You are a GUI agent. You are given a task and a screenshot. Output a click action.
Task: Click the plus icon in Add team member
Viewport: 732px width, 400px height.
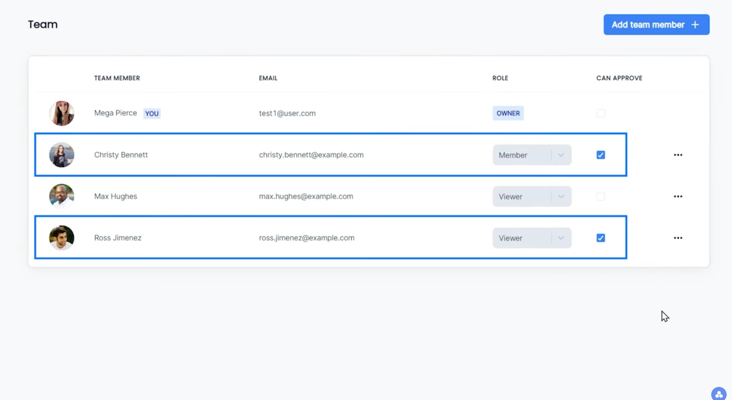[695, 25]
